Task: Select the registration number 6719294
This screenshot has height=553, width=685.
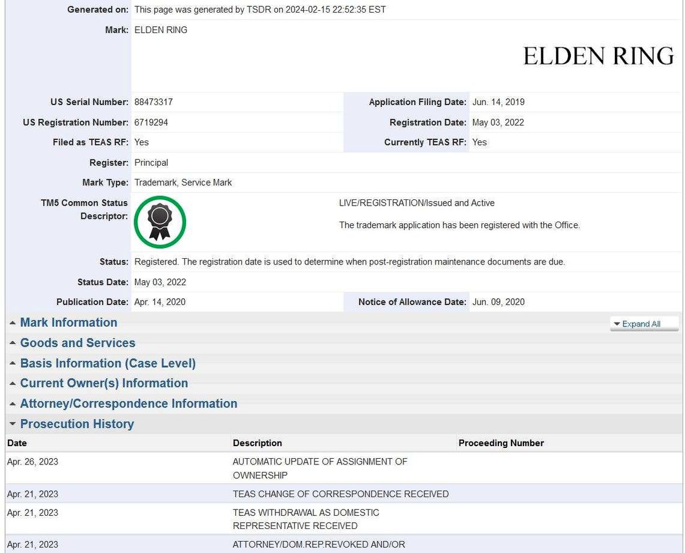Action: pos(151,122)
